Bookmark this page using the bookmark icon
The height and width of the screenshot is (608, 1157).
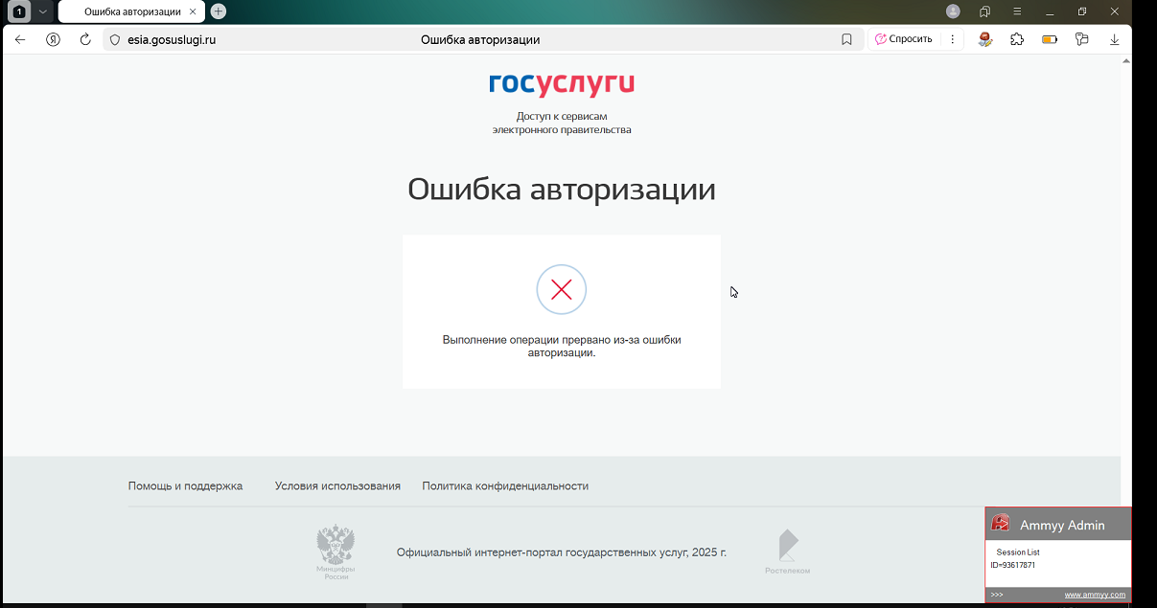(846, 39)
